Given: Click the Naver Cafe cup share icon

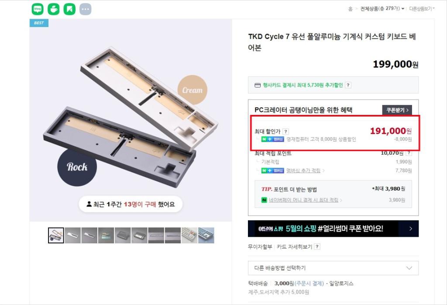Looking at the screenshot, I should (x=54, y=9).
